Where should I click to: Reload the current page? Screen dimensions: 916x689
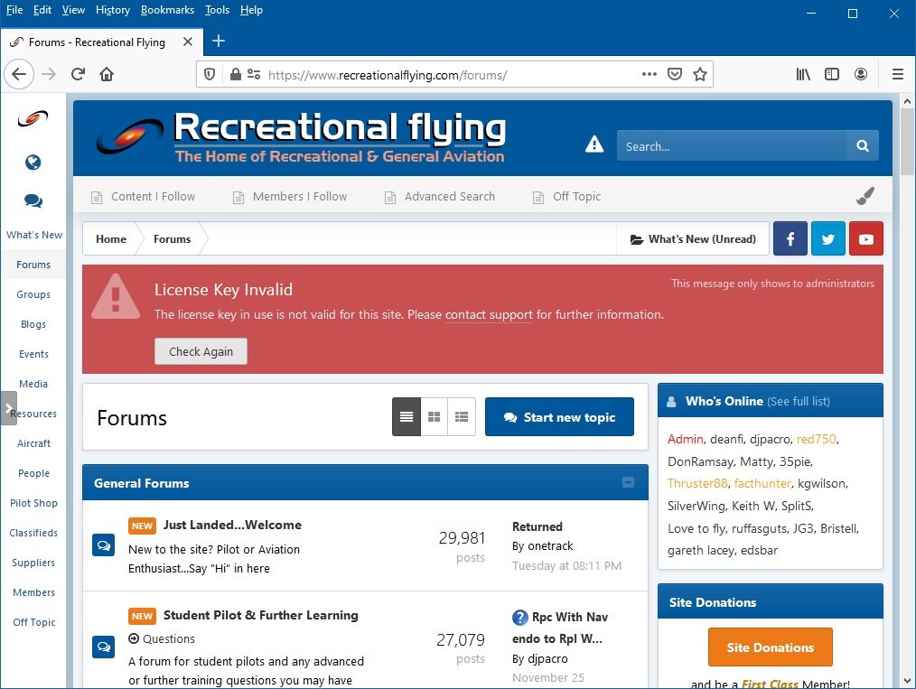78,74
